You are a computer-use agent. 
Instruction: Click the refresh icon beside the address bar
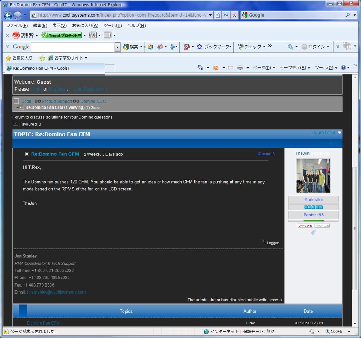pos(226,15)
